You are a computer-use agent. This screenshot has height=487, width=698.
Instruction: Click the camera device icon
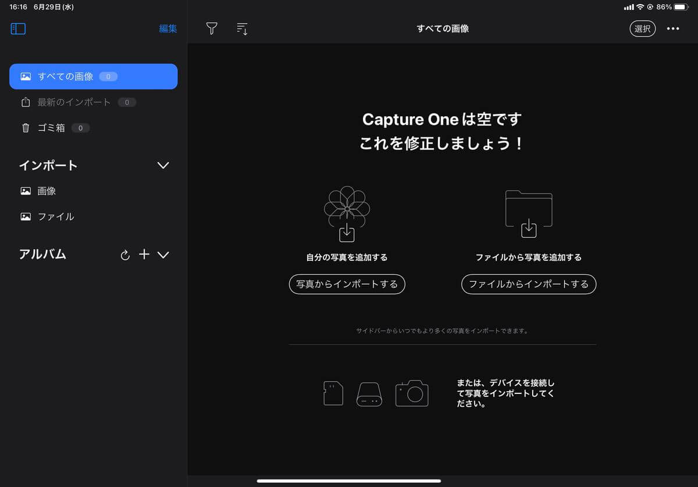point(412,393)
